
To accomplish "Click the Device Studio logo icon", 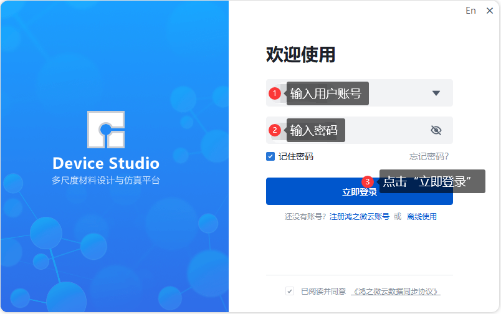I will pos(106,130).
